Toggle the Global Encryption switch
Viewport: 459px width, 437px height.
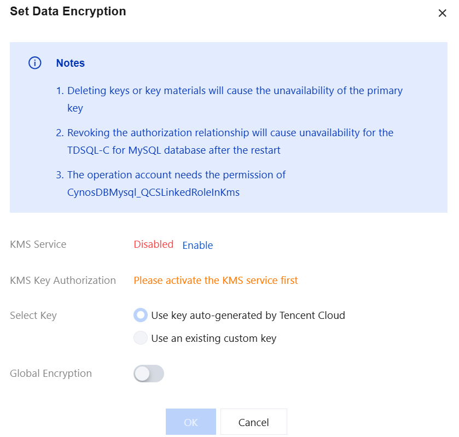click(149, 374)
